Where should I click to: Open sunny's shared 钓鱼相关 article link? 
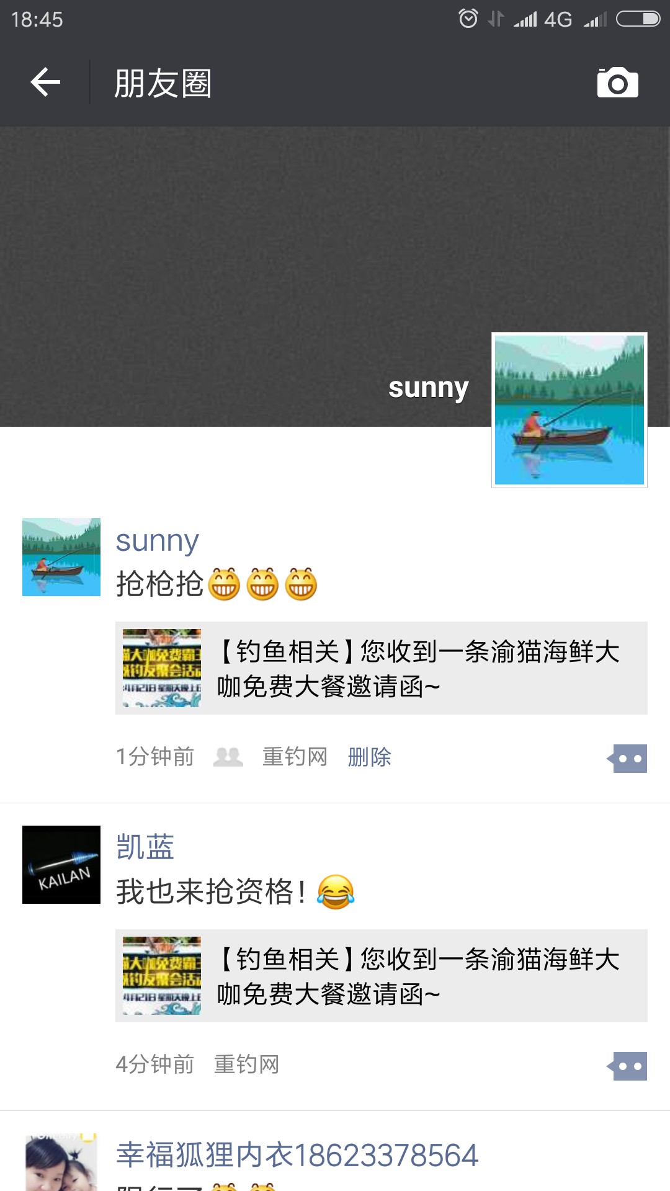[x=382, y=668]
